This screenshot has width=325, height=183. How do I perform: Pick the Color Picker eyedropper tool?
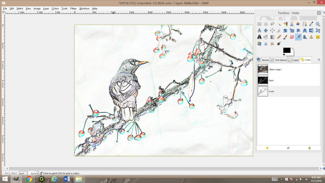click(311, 24)
